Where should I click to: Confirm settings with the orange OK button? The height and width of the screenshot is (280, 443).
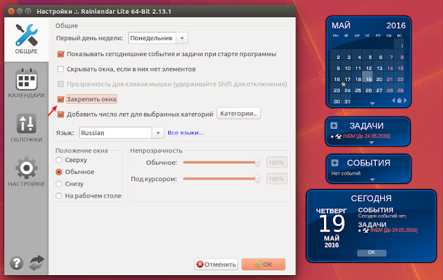(x=264, y=264)
